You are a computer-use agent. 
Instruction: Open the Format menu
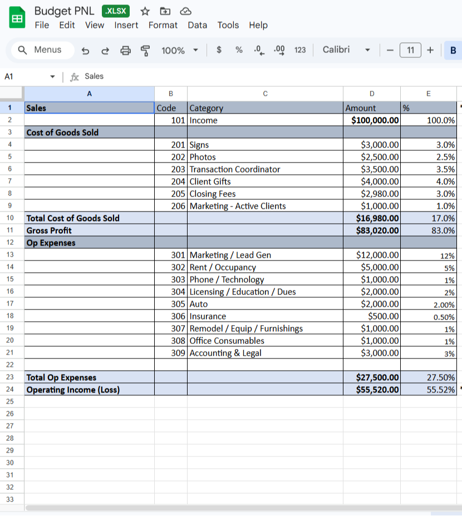(x=163, y=25)
